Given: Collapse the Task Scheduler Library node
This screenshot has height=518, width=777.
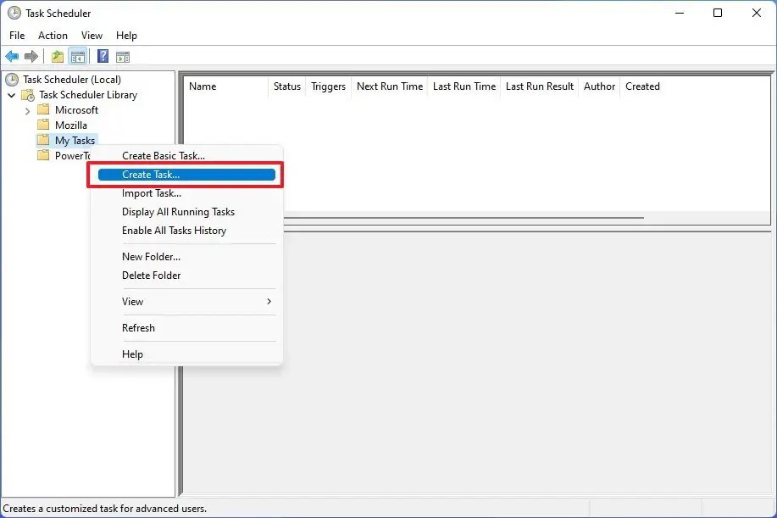Looking at the screenshot, I should coord(11,94).
